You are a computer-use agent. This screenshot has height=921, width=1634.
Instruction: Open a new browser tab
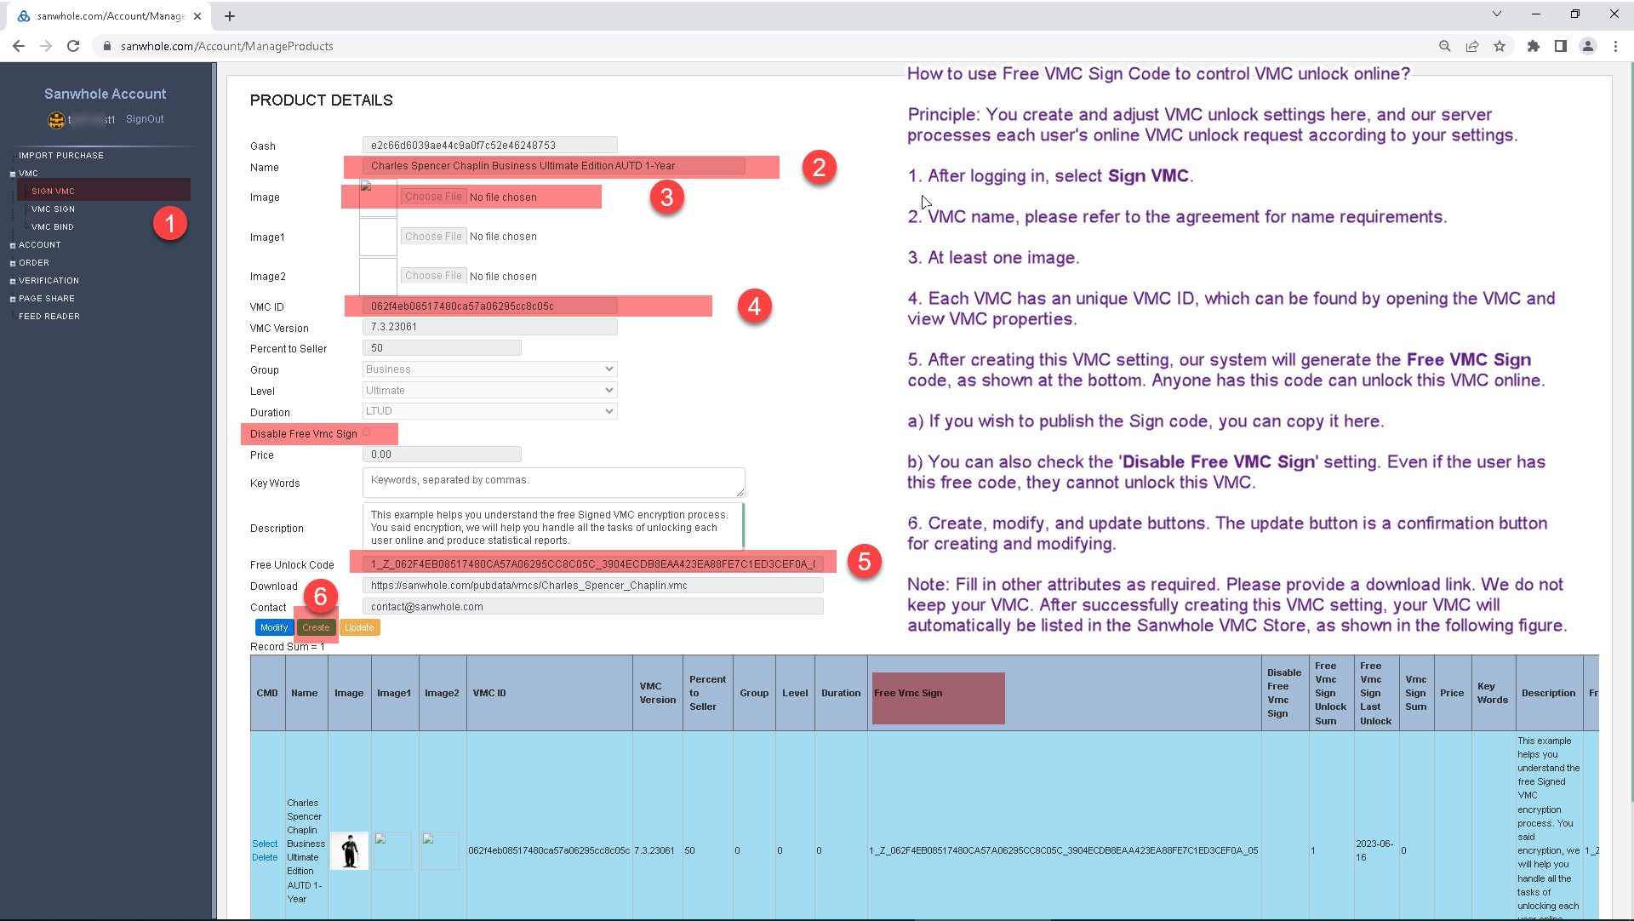click(229, 15)
